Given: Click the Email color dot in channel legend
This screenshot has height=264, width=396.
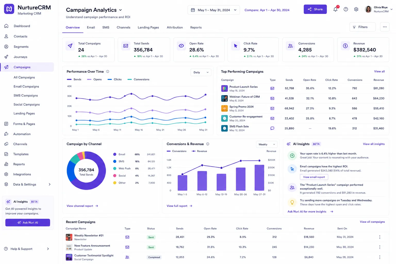Looking at the screenshot, I should coord(115,154).
